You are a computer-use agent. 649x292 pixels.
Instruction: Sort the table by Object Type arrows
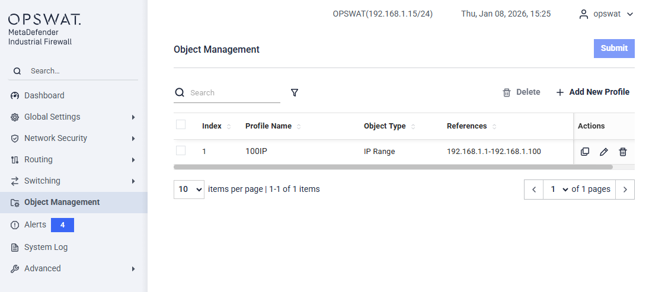[413, 126]
